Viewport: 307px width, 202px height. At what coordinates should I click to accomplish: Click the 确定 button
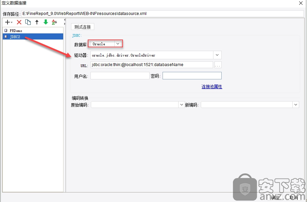click(x=275, y=198)
